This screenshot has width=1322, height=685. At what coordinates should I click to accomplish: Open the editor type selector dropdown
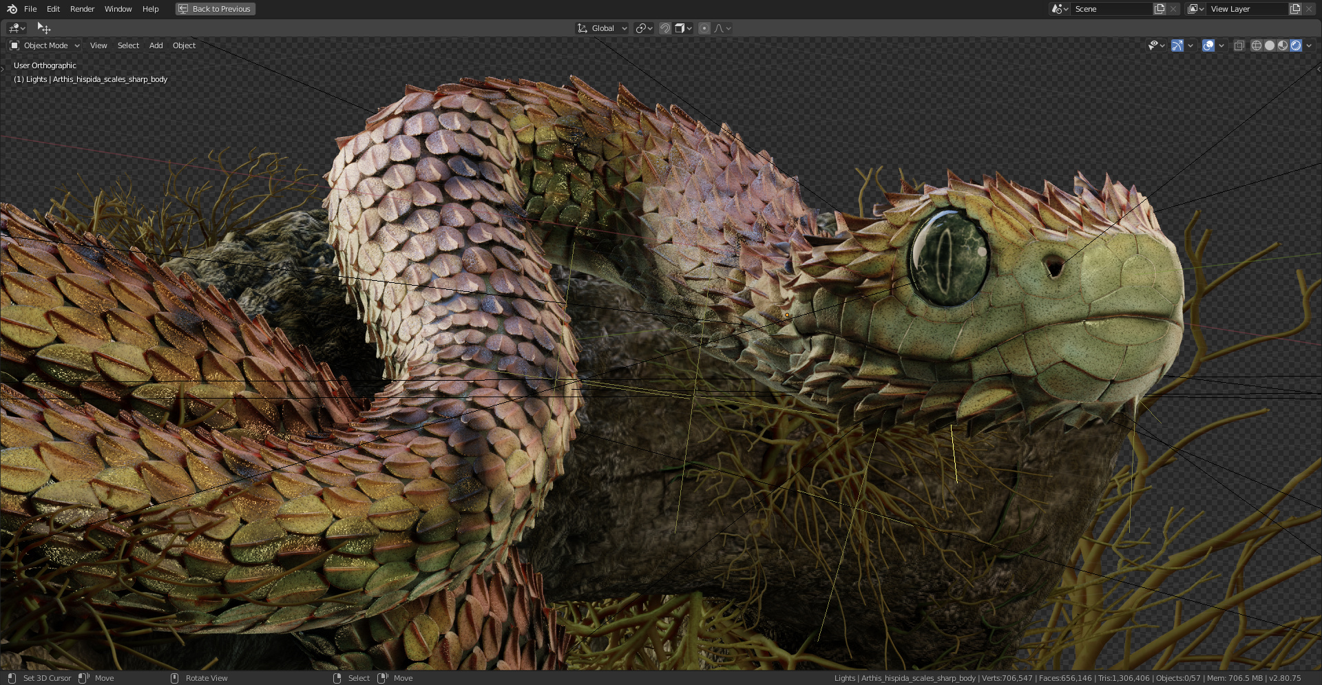point(17,28)
